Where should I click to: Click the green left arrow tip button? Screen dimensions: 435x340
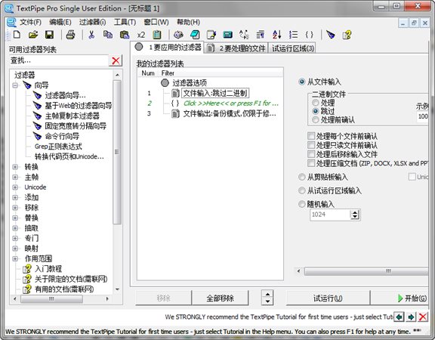pos(400,317)
